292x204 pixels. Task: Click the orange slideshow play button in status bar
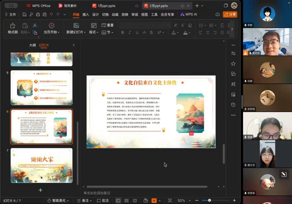click(x=154, y=200)
